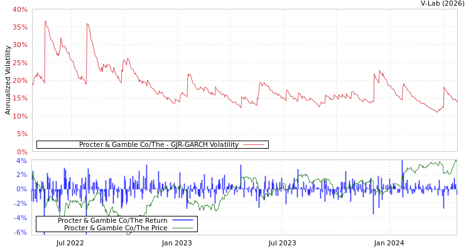Click the 35% tick label on volatility axis
This screenshot has width=471, height=251.
[x=19, y=28]
